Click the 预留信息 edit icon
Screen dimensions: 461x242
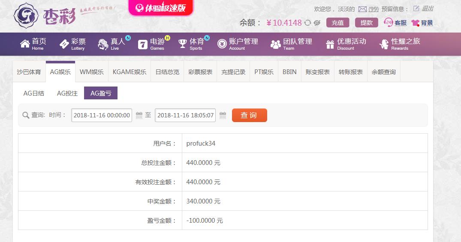tap(416, 9)
